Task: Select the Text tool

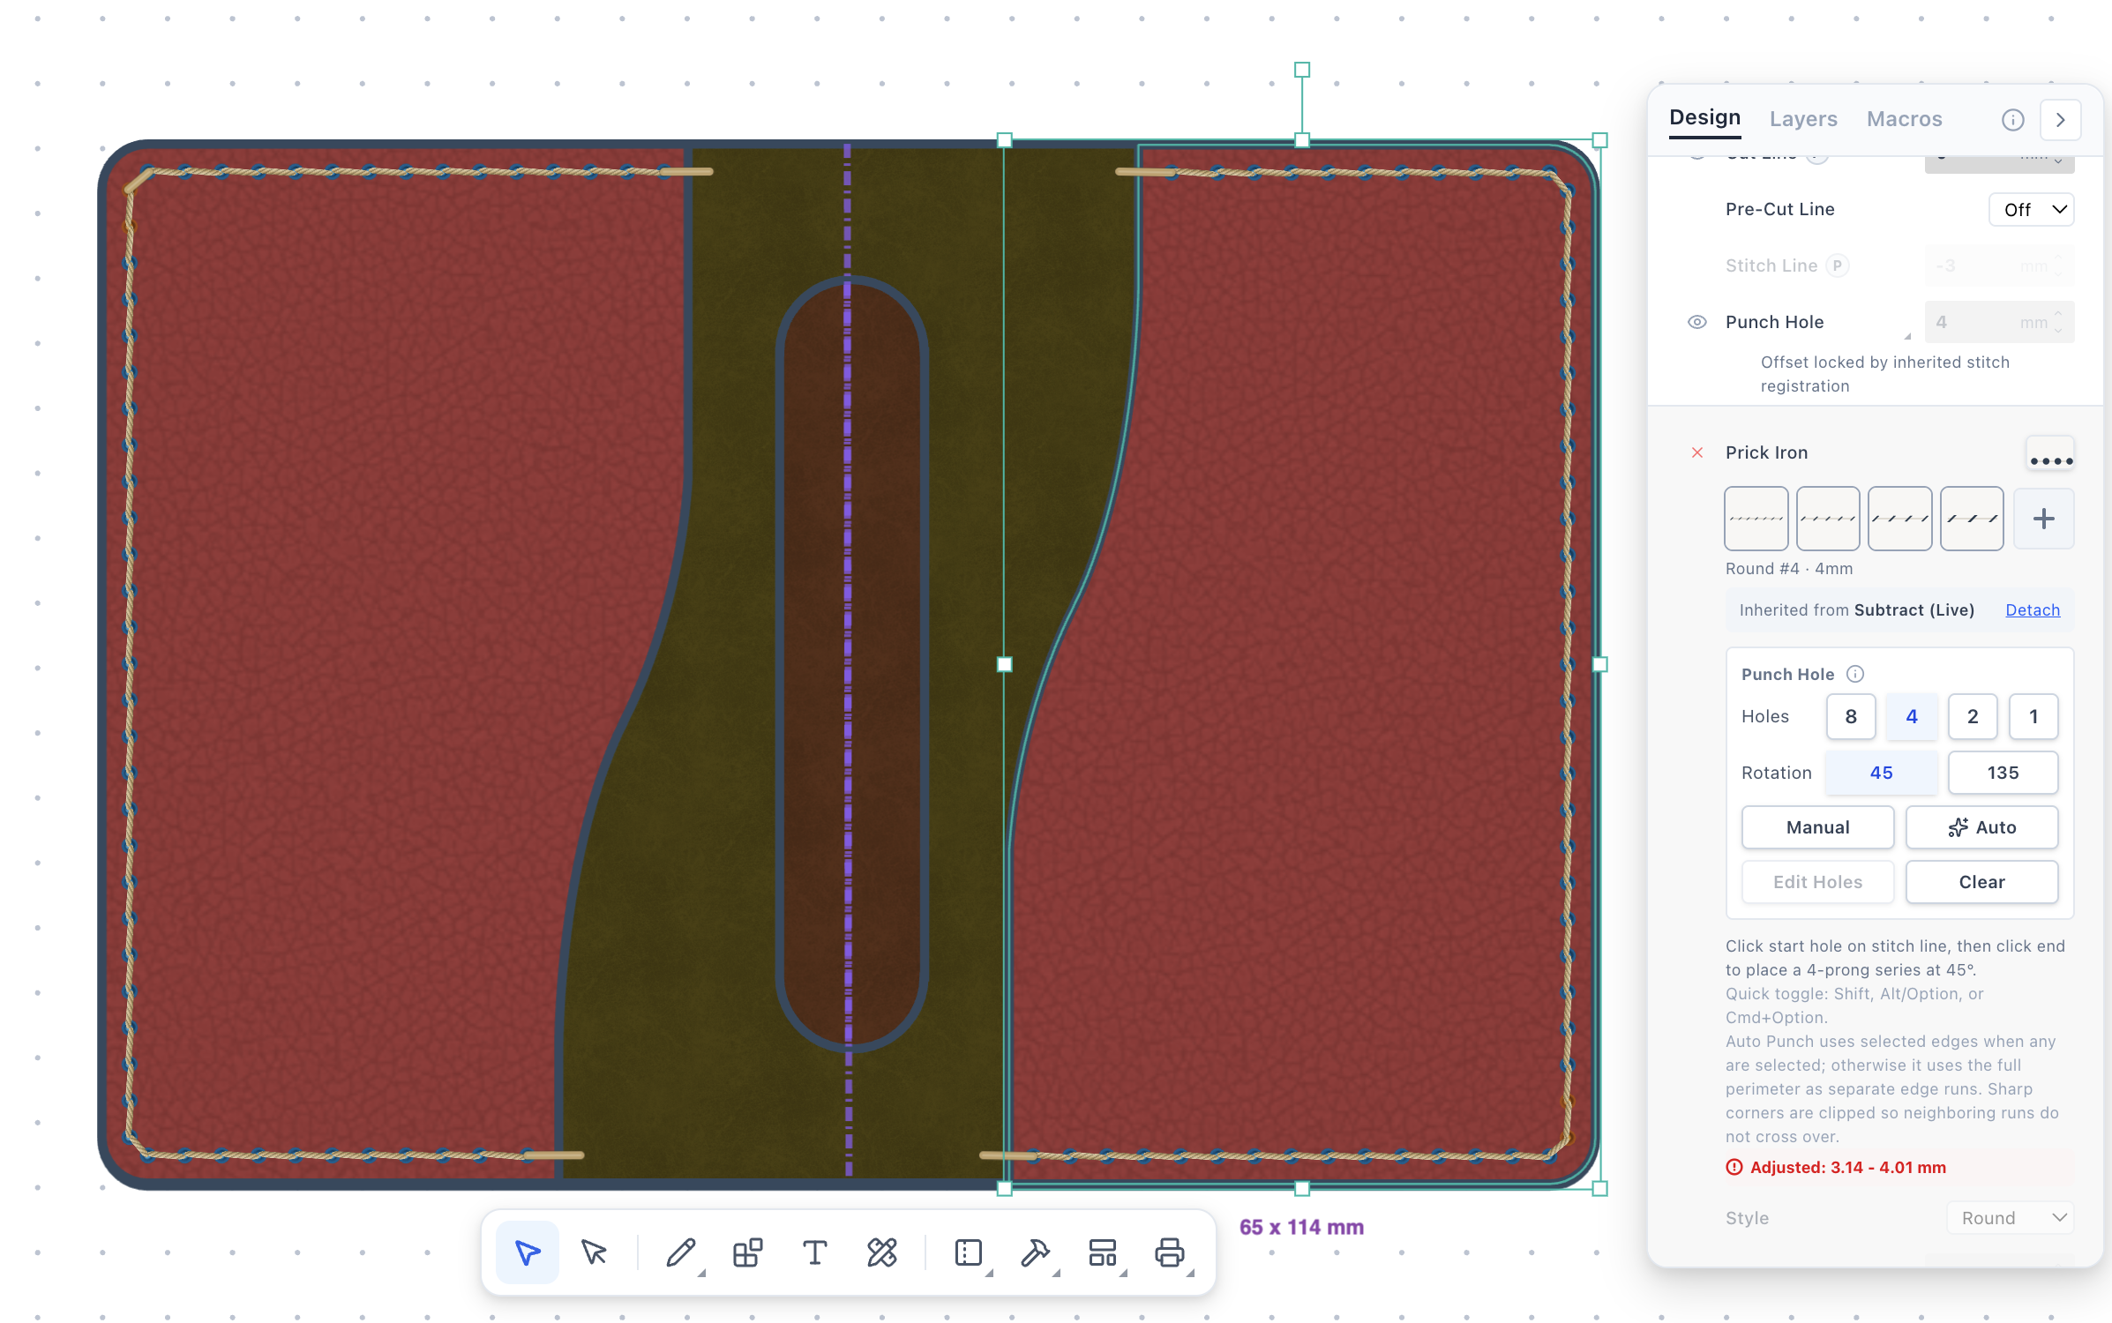Action: tap(813, 1252)
